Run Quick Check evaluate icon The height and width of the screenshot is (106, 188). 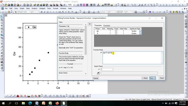click(x=98, y=73)
